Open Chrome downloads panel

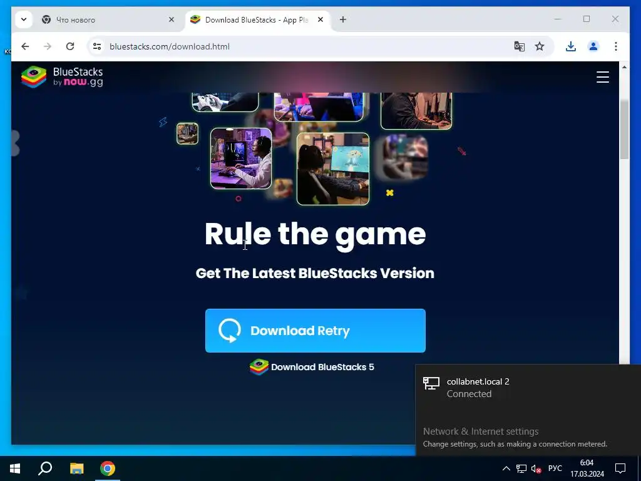coord(571,46)
